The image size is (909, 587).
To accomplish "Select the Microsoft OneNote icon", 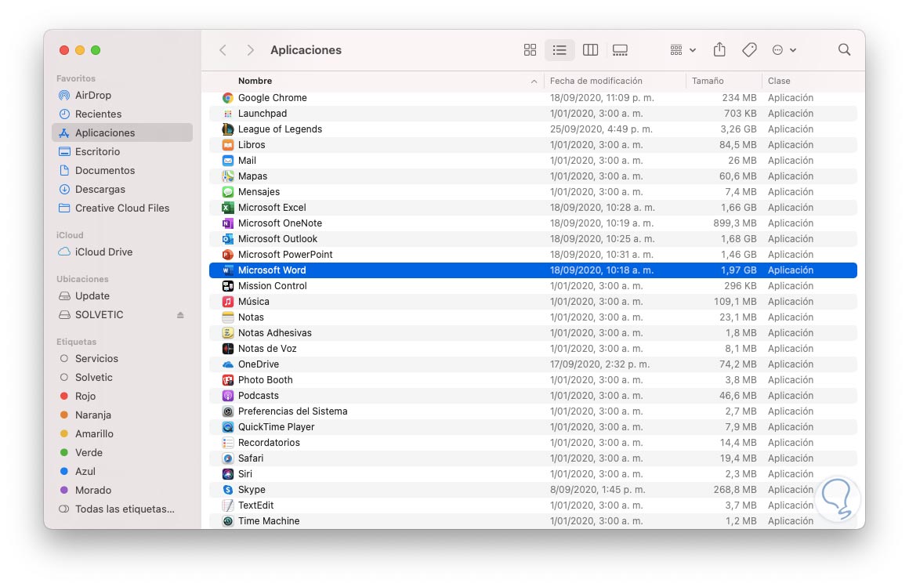I will (x=228, y=223).
